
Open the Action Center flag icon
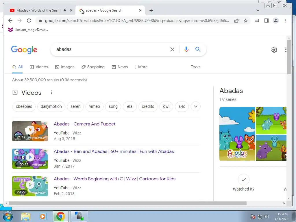[x=253, y=217]
